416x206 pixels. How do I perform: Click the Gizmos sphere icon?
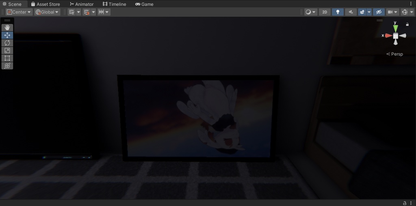click(405, 12)
